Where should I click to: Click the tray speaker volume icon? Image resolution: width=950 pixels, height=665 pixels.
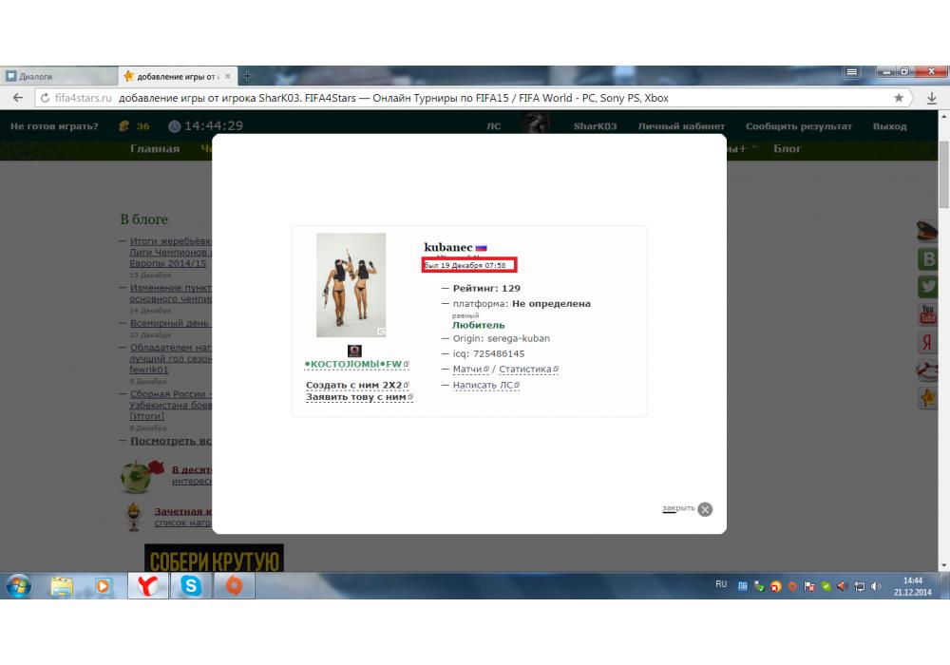coord(876,586)
